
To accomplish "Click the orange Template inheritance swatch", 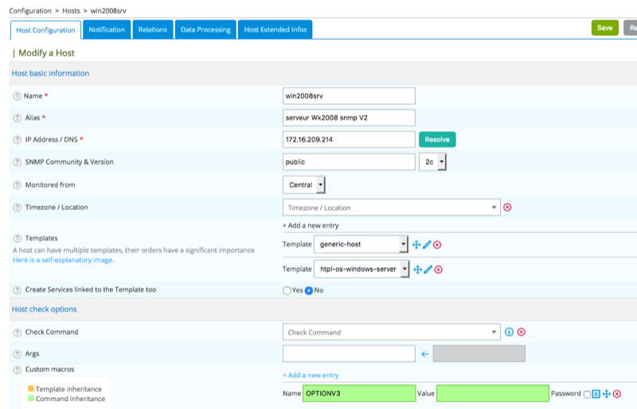I will click(31, 389).
